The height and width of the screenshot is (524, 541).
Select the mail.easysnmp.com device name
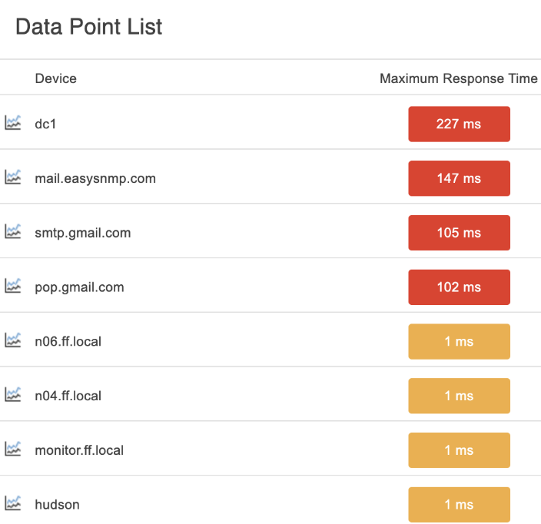(x=95, y=179)
